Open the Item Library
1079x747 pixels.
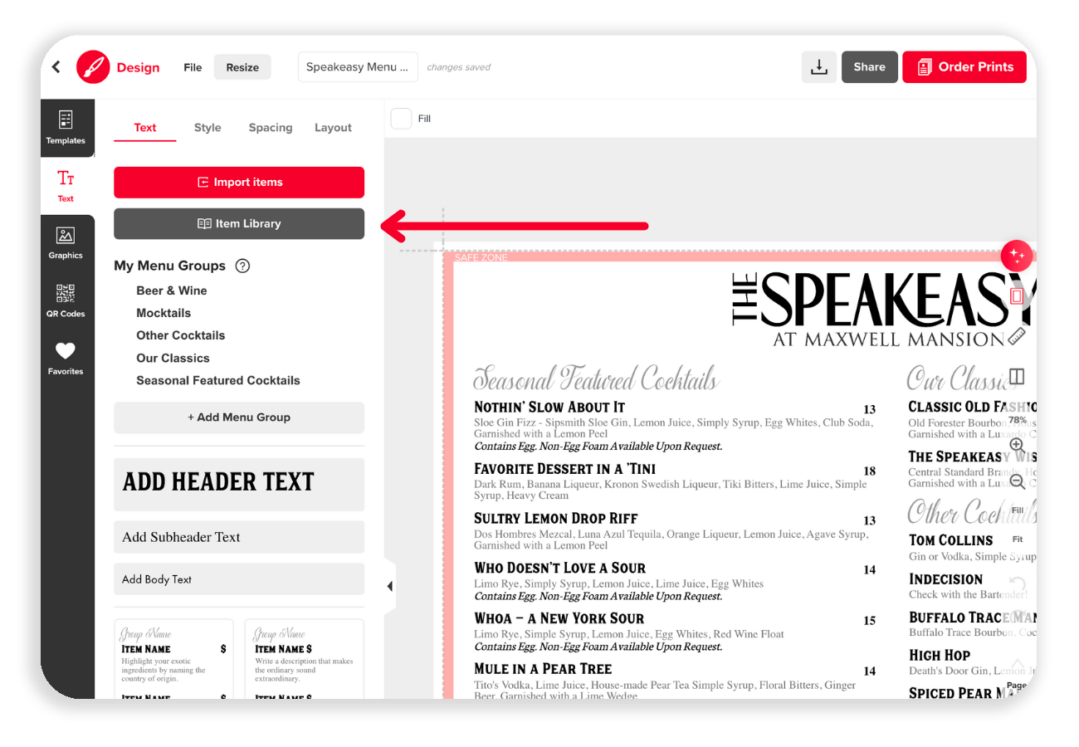click(239, 224)
